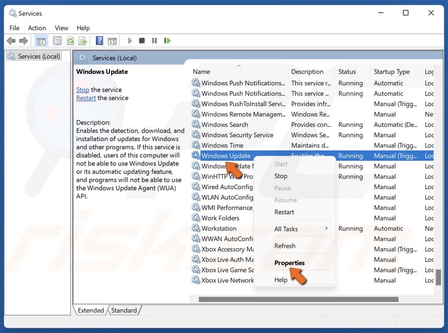This screenshot has height=333, width=448.
Task: Click the Forward arrow toolbar icon
Action: pos(23,41)
